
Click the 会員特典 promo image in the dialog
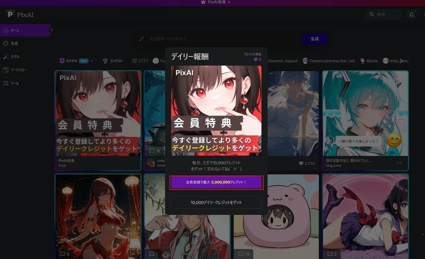point(216,111)
